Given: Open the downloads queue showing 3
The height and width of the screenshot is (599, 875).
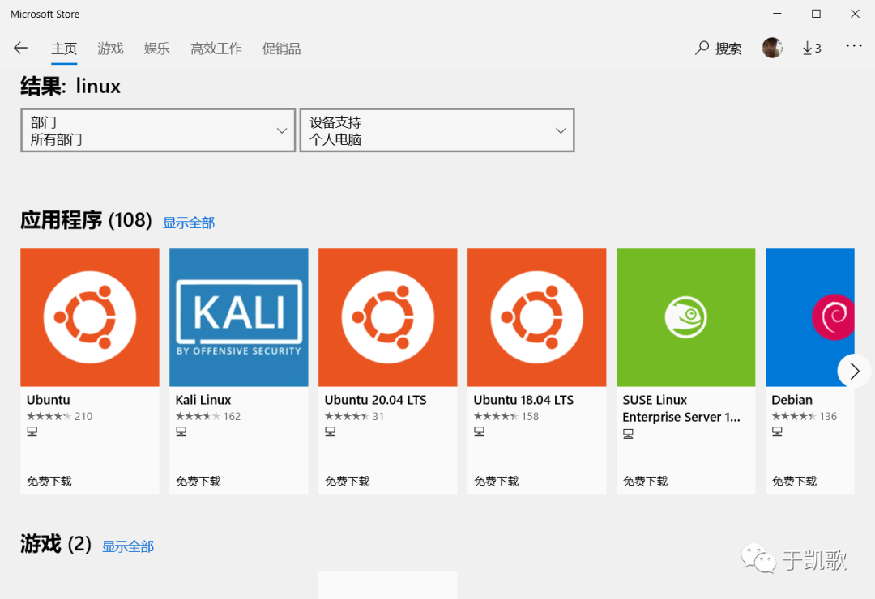Looking at the screenshot, I should tap(812, 49).
